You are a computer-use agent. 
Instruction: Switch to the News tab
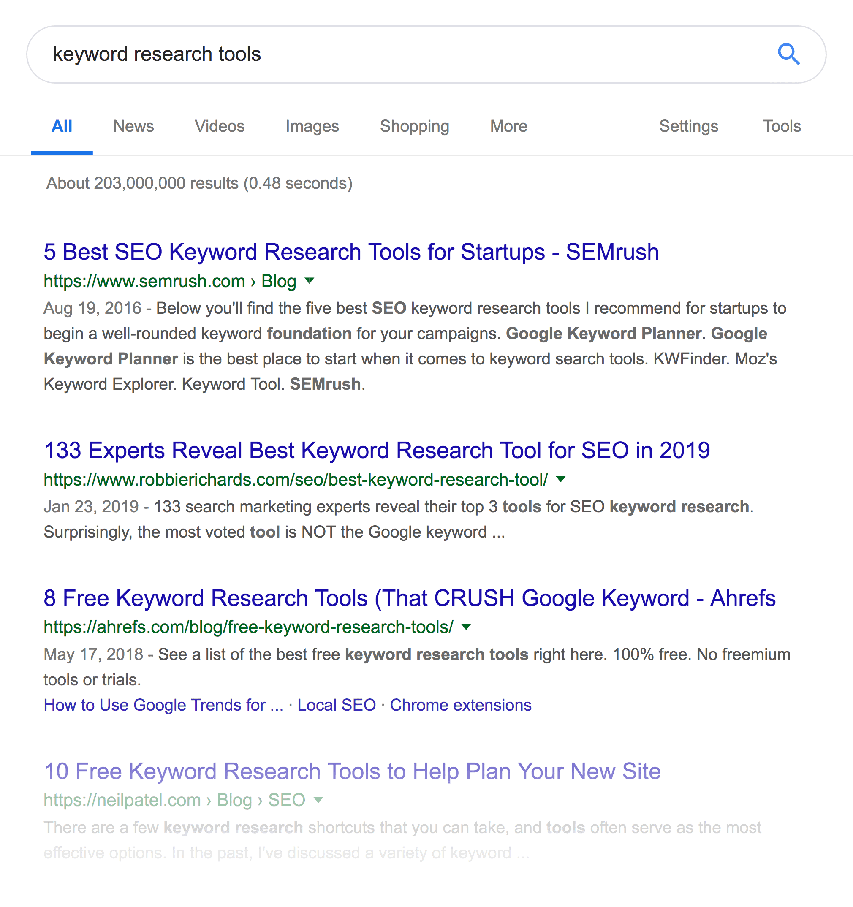click(x=133, y=126)
